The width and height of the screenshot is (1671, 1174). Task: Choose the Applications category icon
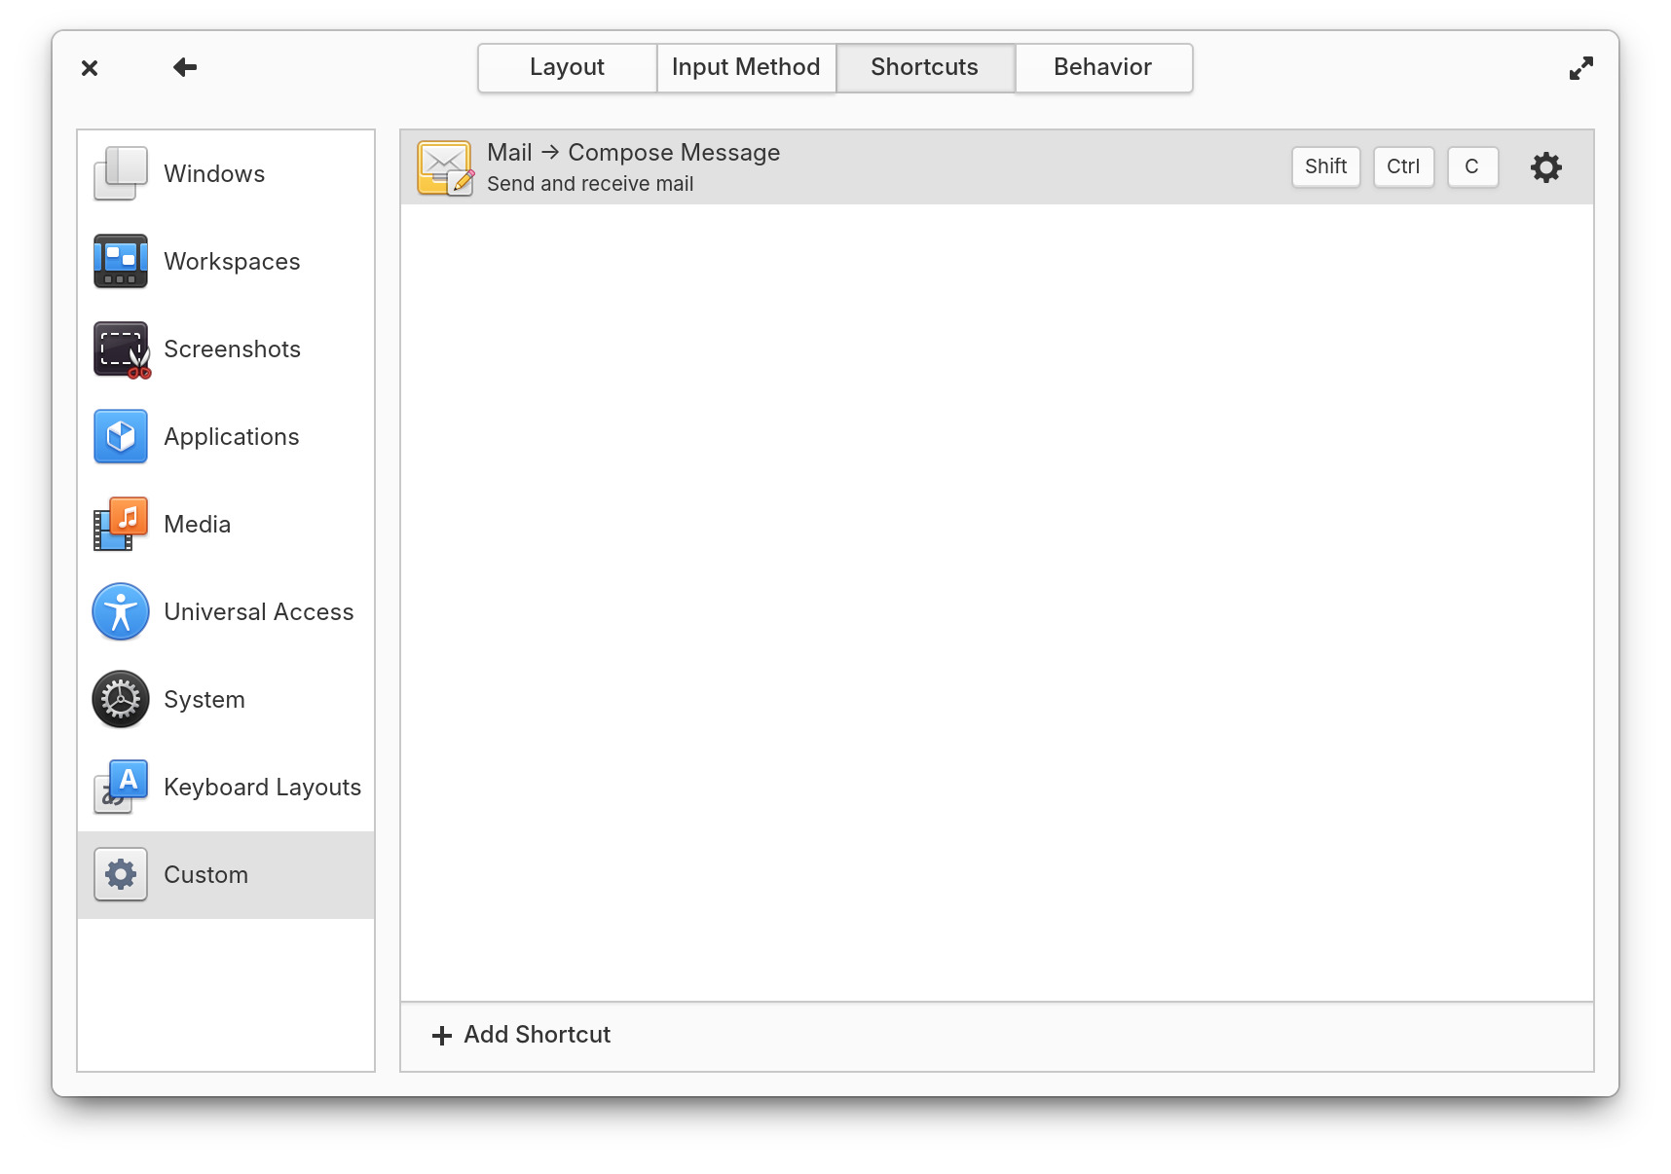121,436
